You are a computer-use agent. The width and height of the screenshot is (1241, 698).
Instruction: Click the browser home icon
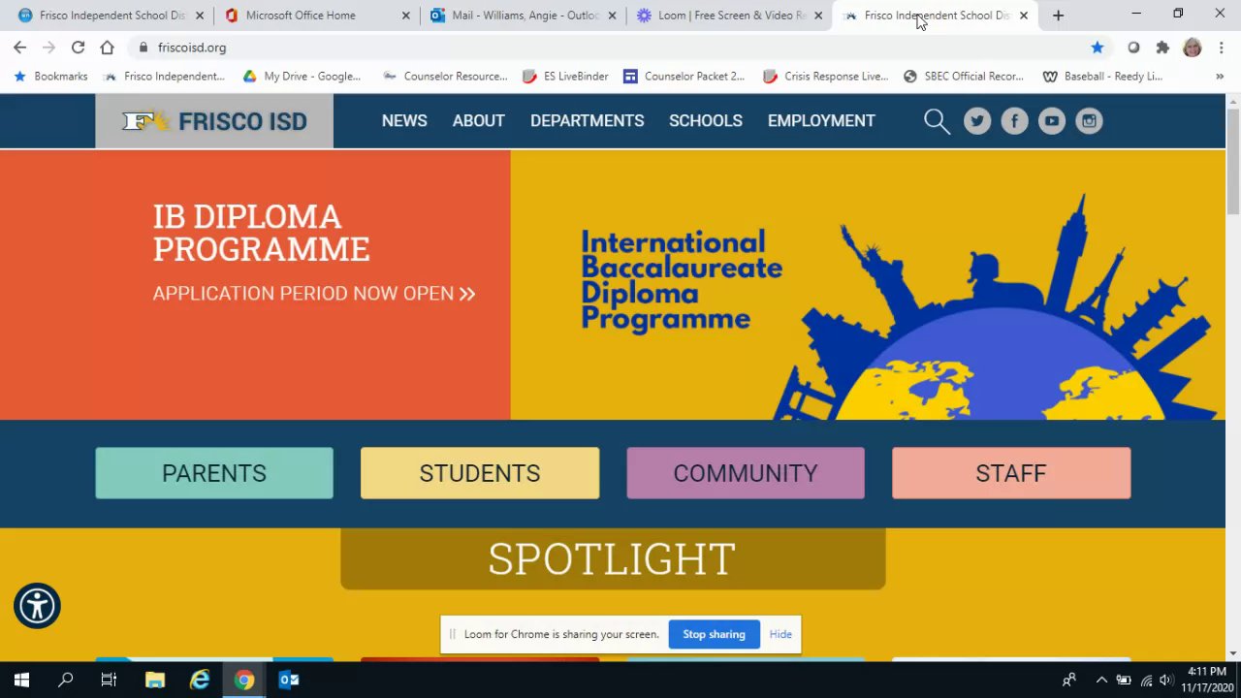coord(107,48)
